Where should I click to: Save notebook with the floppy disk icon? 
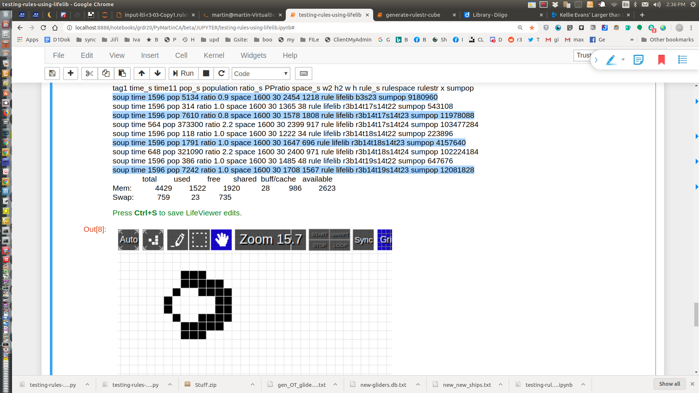(x=52, y=74)
